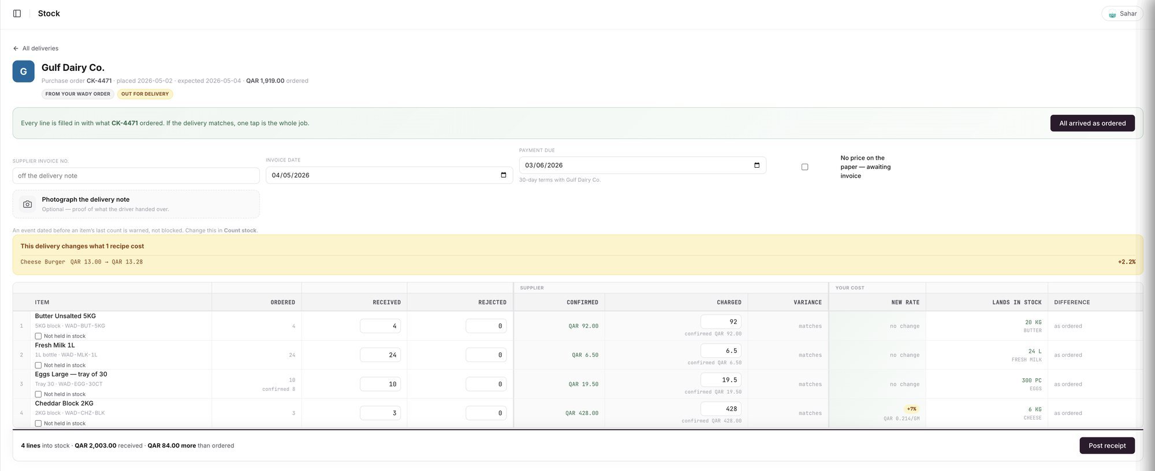
Task: Edit charged price 19.5 for Eggs
Action: tap(721, 380)
